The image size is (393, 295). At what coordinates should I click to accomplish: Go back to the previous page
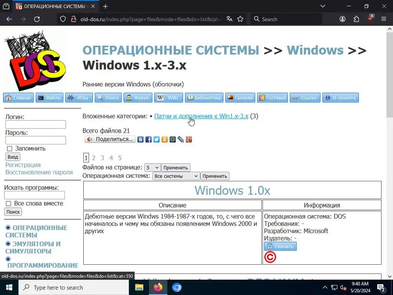click(x=9, y=19)
